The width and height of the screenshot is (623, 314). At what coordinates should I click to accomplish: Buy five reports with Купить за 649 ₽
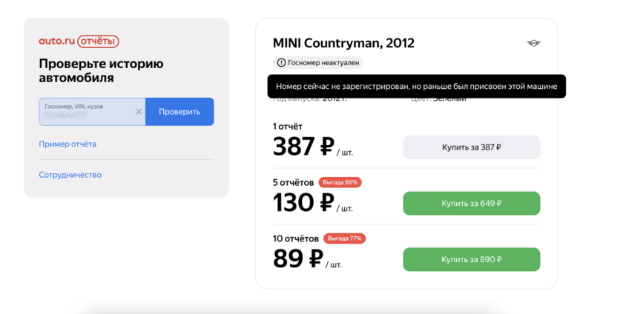pyautogui.click(x=471, y=204)
